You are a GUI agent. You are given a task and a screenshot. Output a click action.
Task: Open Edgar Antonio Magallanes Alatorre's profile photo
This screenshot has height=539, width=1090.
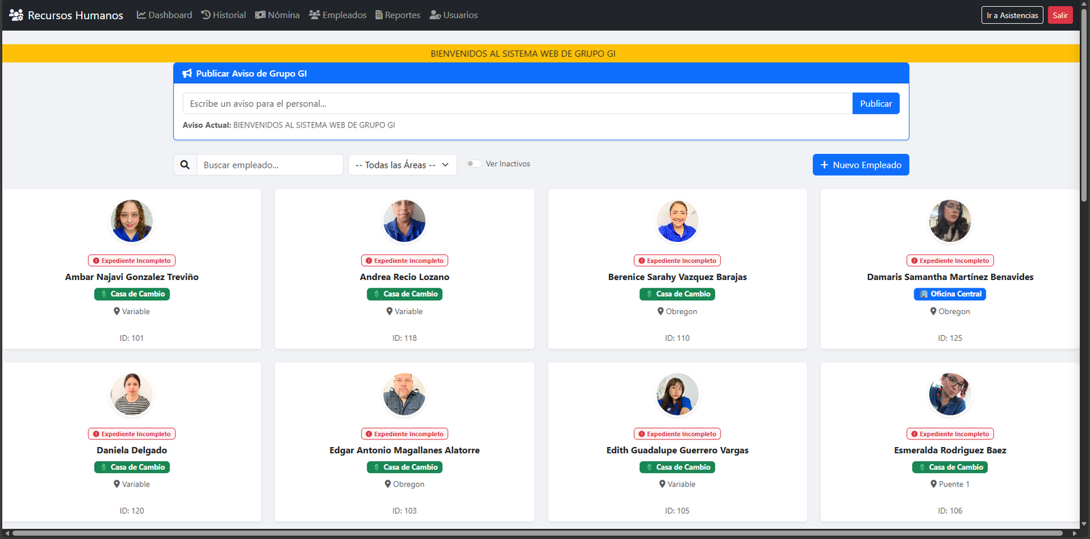[x=405, y=394]
